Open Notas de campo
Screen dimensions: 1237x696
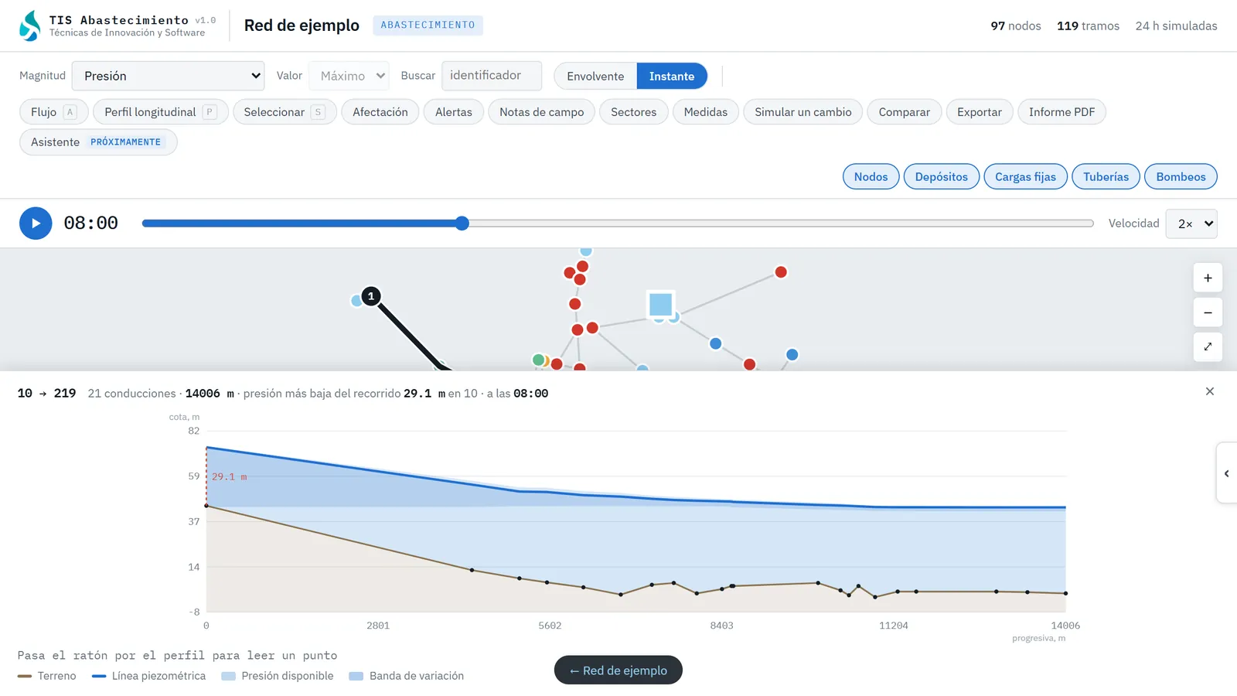pos(542,112)
